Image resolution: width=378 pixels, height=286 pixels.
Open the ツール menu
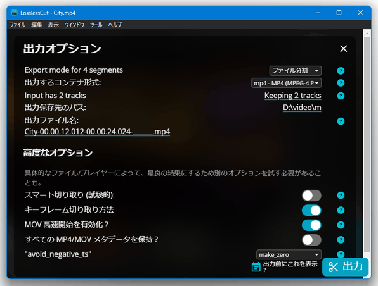(96, 25)
